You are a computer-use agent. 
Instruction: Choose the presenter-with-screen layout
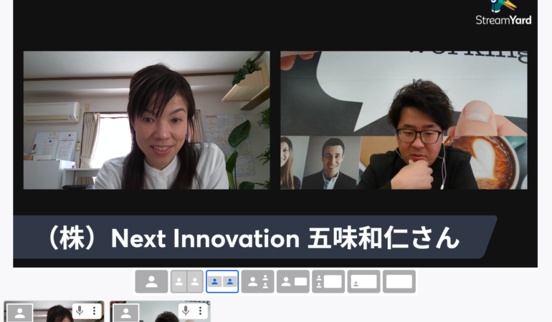pyautogui.click(x=293, y=282)
